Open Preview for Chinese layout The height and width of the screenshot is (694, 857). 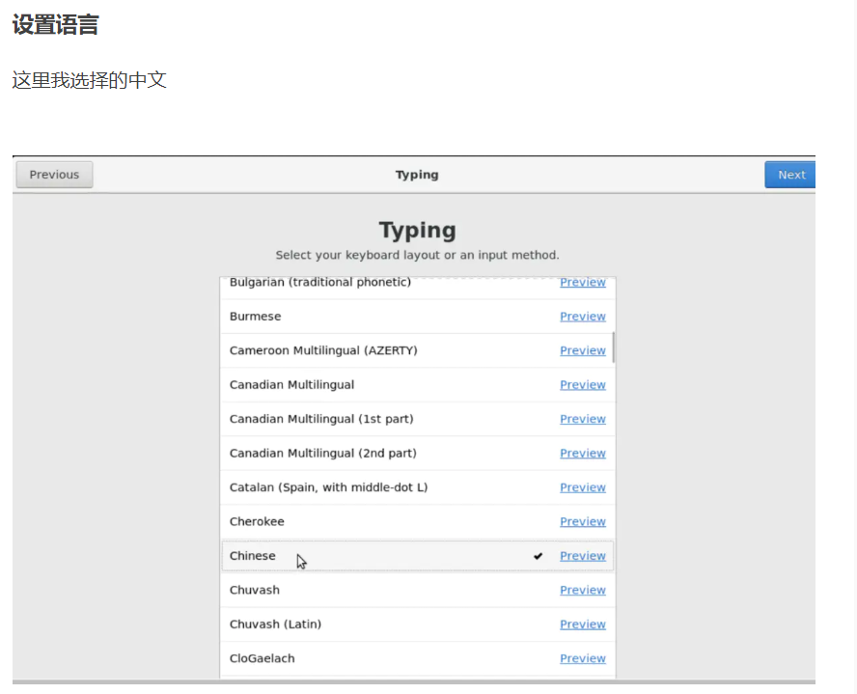coord(583,556)
